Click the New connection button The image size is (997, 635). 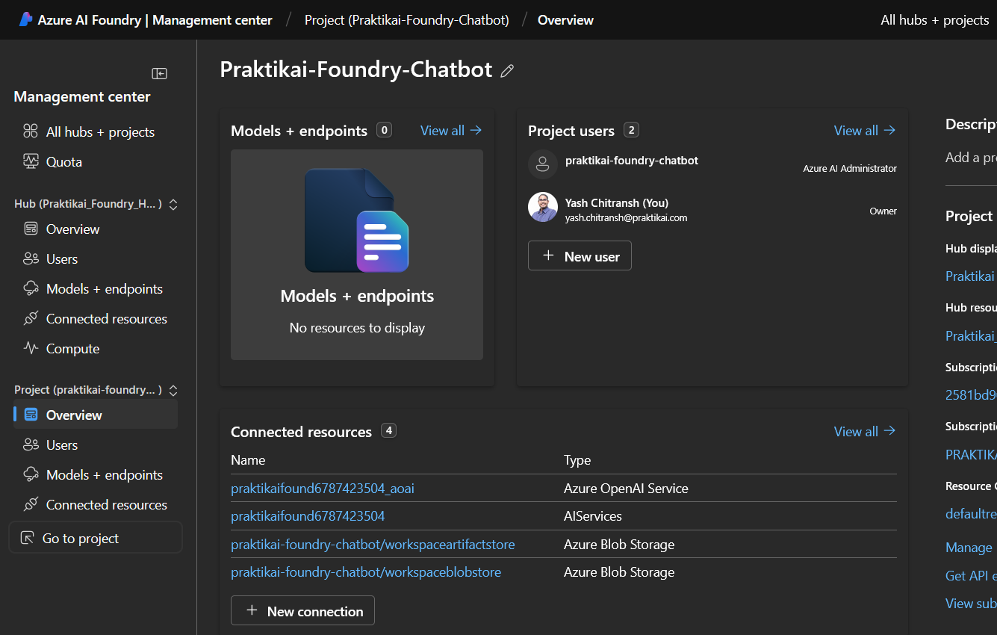tap(302, 610)
